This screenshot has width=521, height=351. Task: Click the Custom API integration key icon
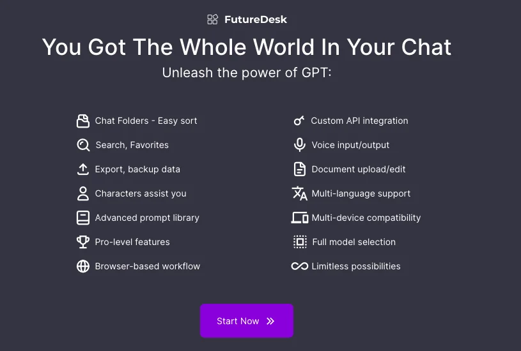pyautogui.click(x=299, y=121)
